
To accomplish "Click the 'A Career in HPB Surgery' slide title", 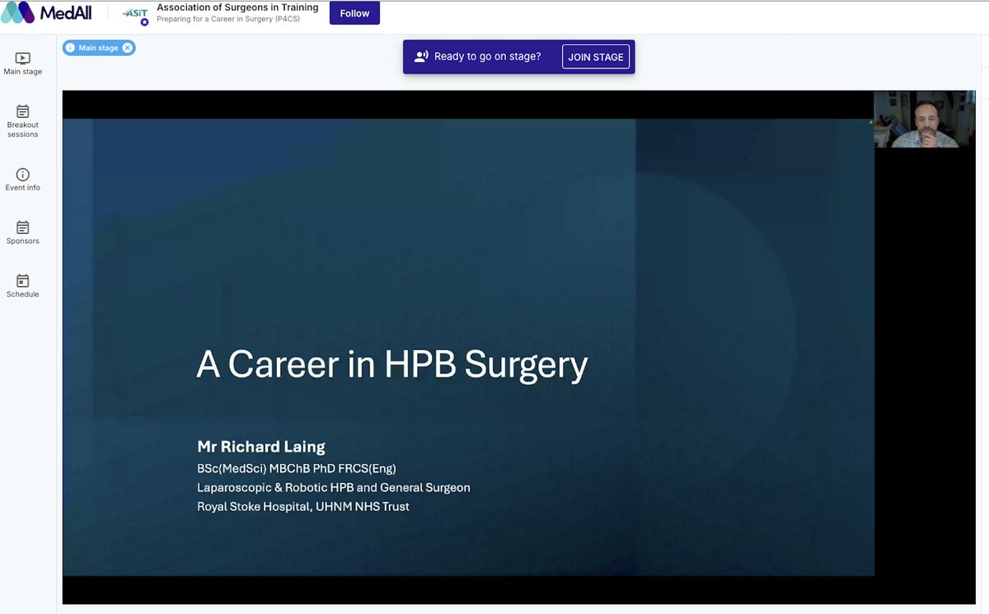I will (391, 364).
